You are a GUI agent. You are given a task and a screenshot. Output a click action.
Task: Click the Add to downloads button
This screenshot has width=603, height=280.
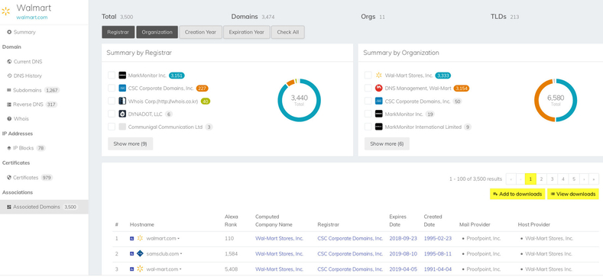pos(517,194)
